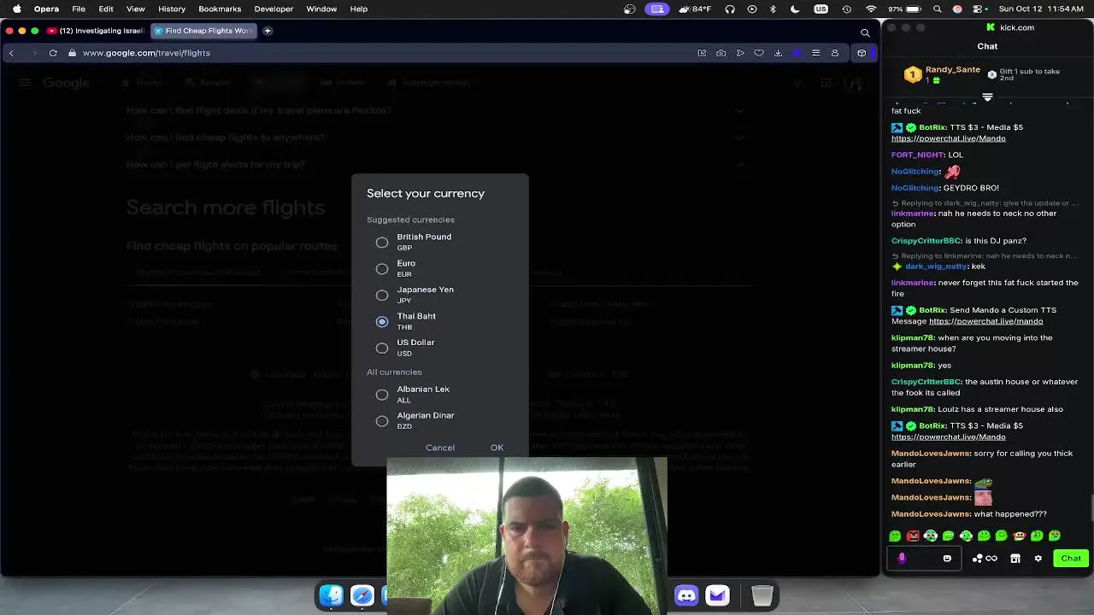Open Wi-Fi status in the menu bar
The image size is (1094, 615).
871,9
